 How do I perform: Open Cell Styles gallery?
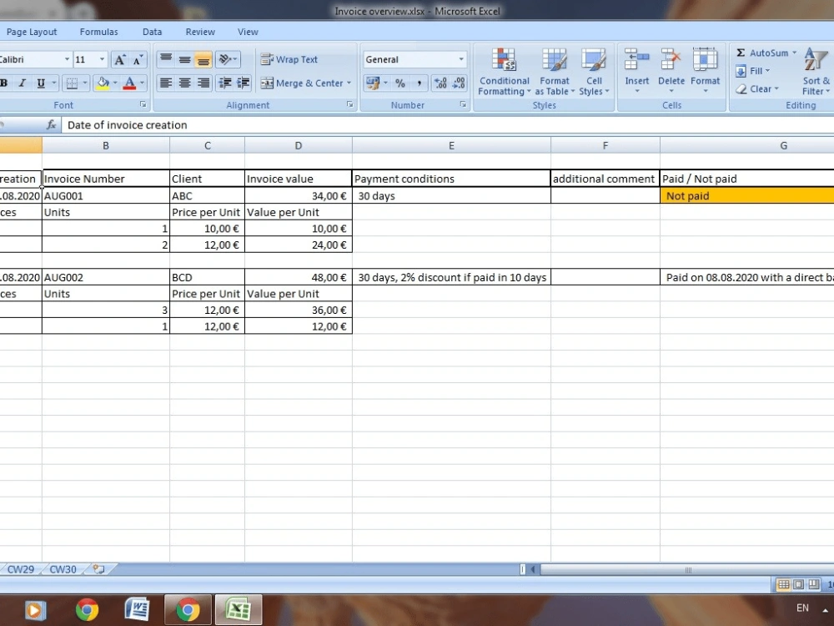594,72
